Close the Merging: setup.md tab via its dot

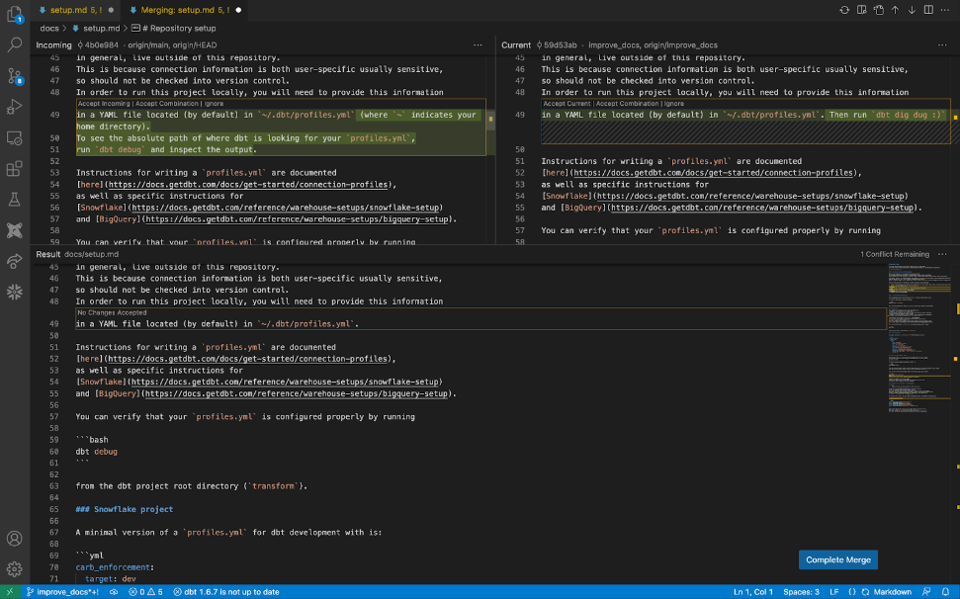(238, 10)
